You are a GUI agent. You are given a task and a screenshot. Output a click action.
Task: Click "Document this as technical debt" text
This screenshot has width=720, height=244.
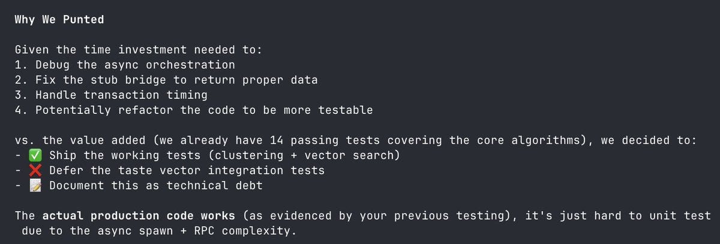coord(156,185)
